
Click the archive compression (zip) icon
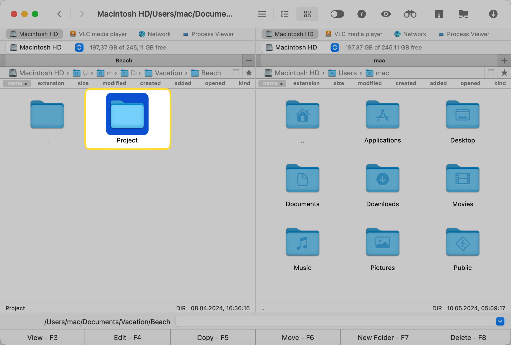pos(439,14)
